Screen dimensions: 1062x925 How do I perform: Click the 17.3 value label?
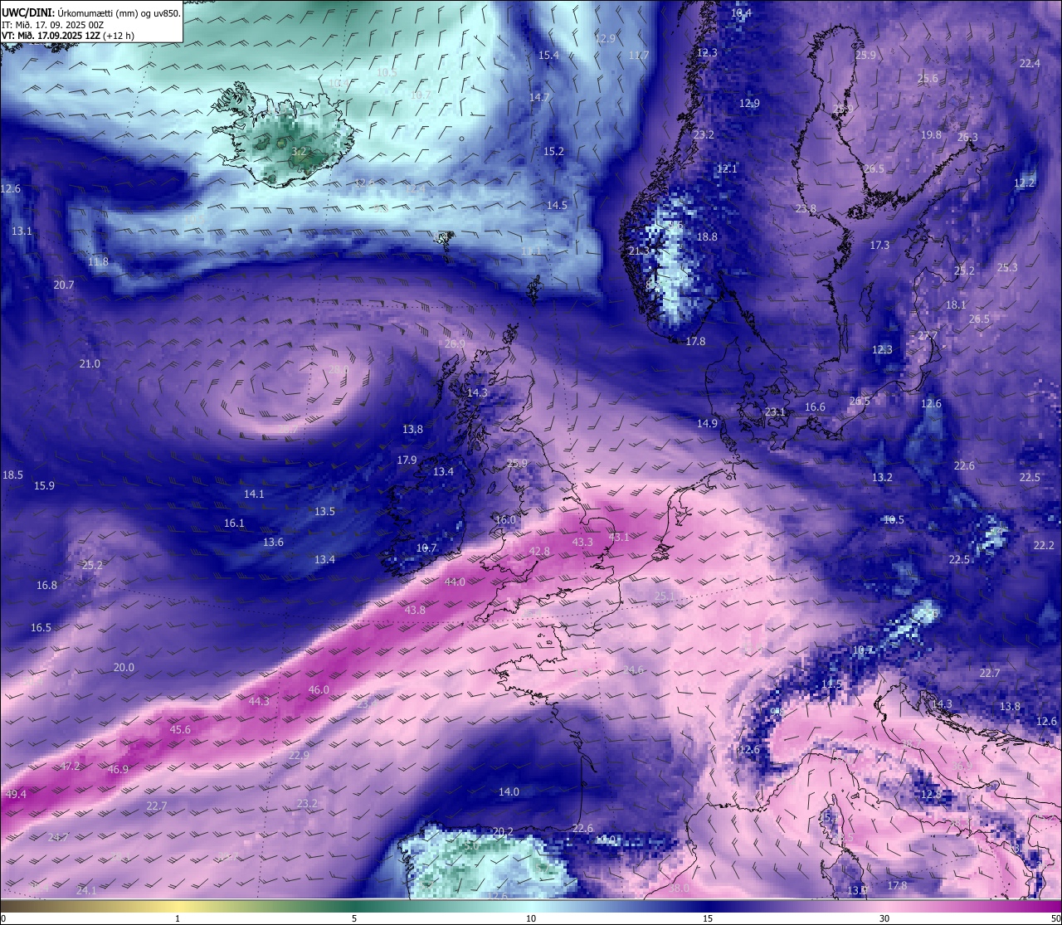(879, 245)
